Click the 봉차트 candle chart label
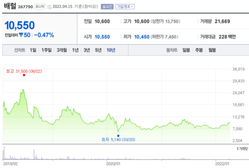Image resolution: width=249 pixels, height=168 pixels. click(172, 50)
